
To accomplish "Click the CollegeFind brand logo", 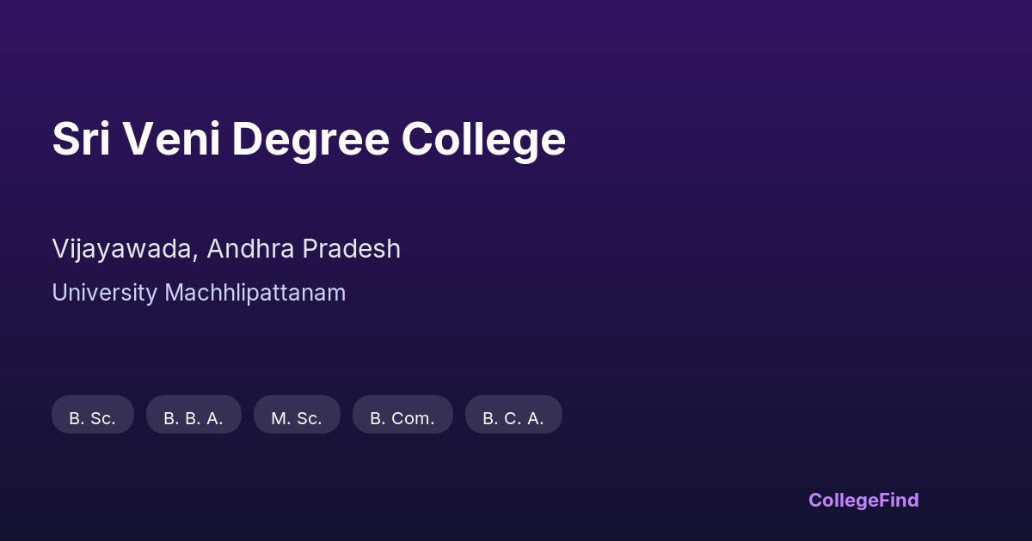I will click(x=863, y=500).
